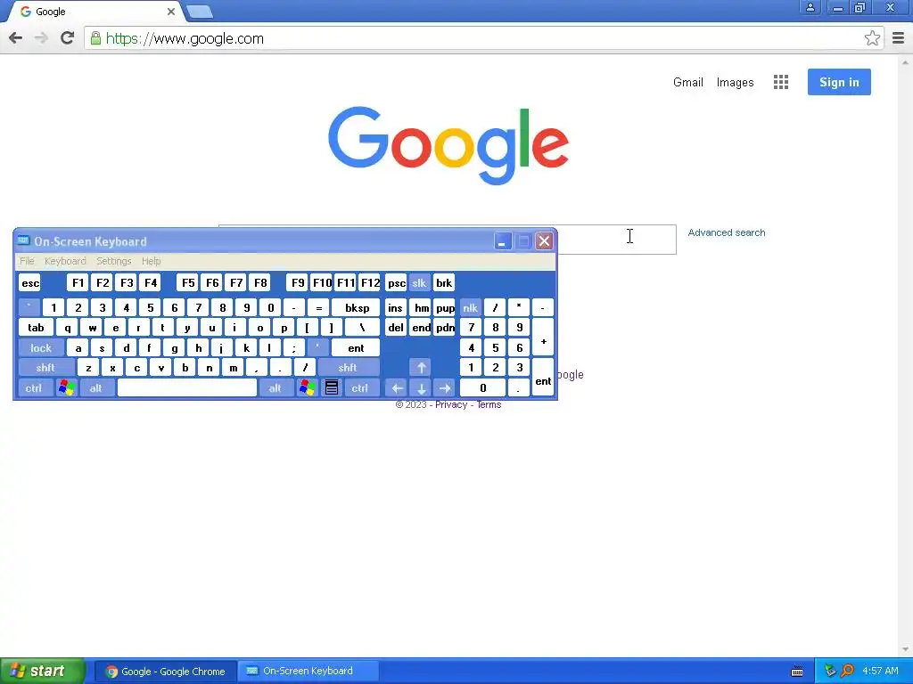Screen dimensions: 913x684
Task: Click the psc print screen key
Action: point(396,283)
